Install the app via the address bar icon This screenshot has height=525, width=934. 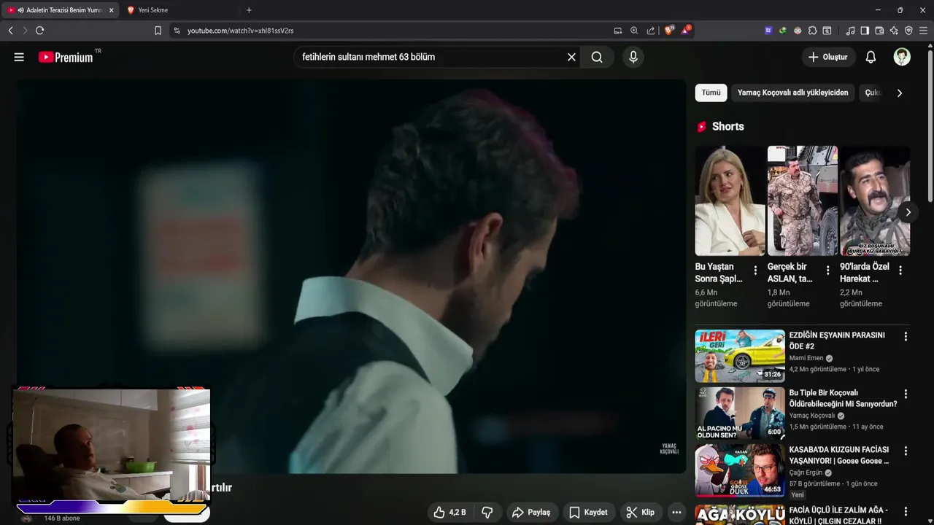[x=618, y=31]
